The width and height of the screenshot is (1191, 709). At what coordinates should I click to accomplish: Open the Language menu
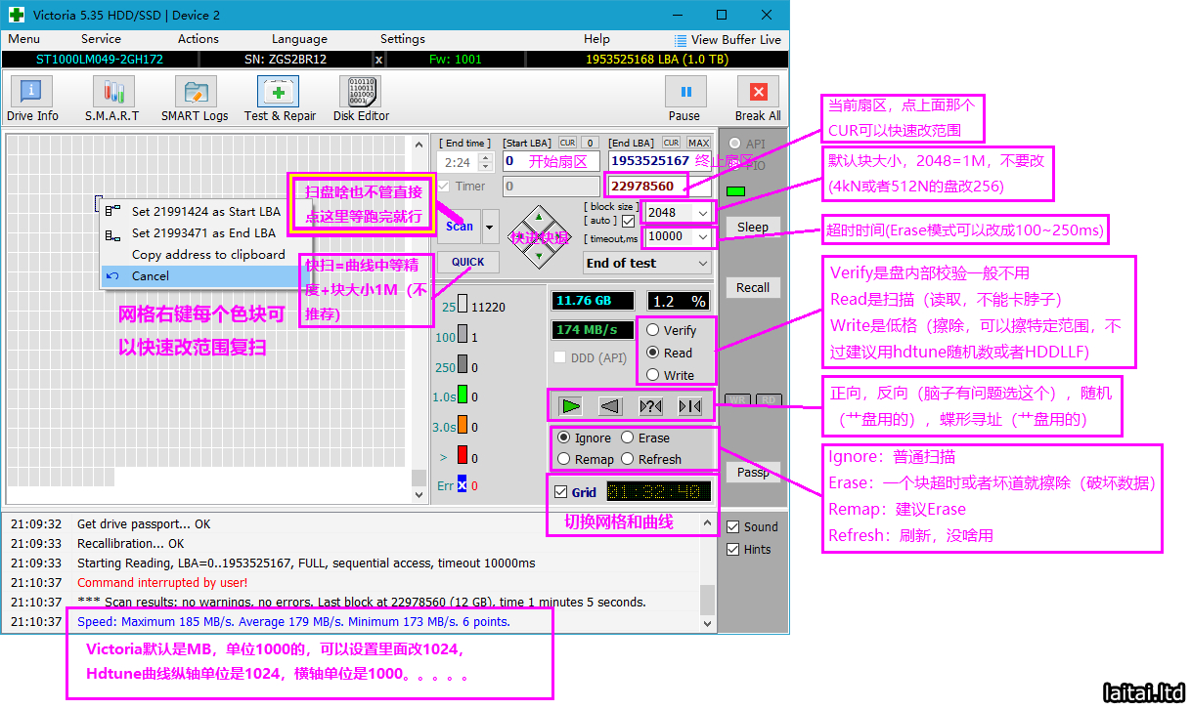(x=299, y=39)
